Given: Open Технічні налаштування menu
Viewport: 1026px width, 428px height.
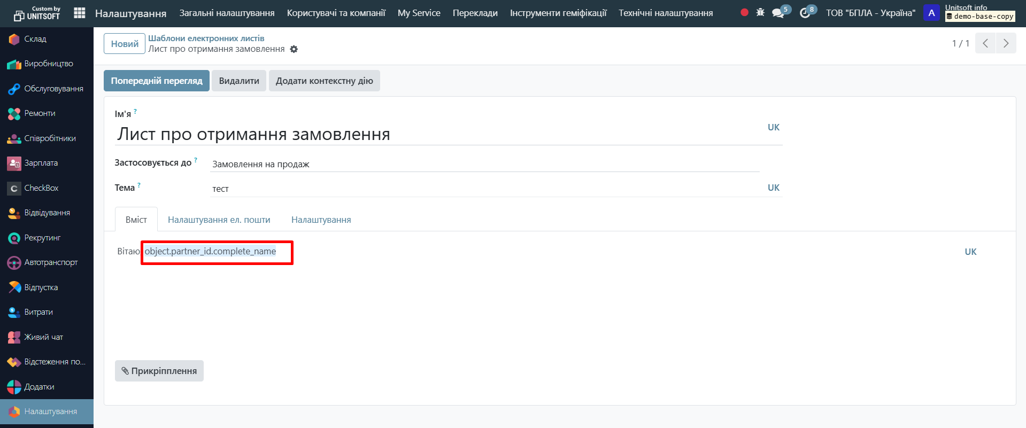Looking at the screenshot, I should pos(666,13).
